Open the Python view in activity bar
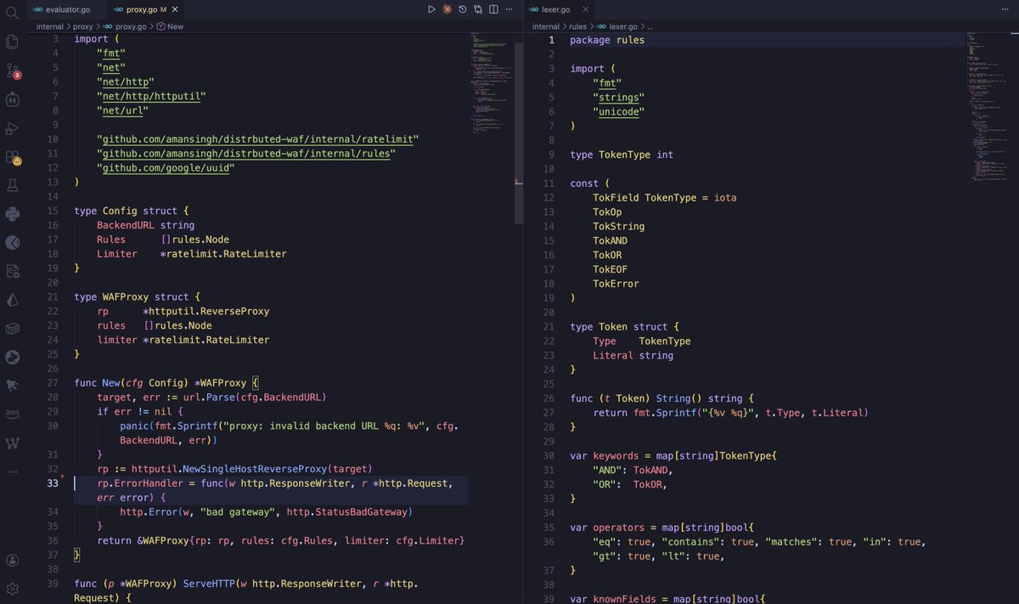Image resolution: width=1019 pixels, height=604 pixels. tap(13, 213)
